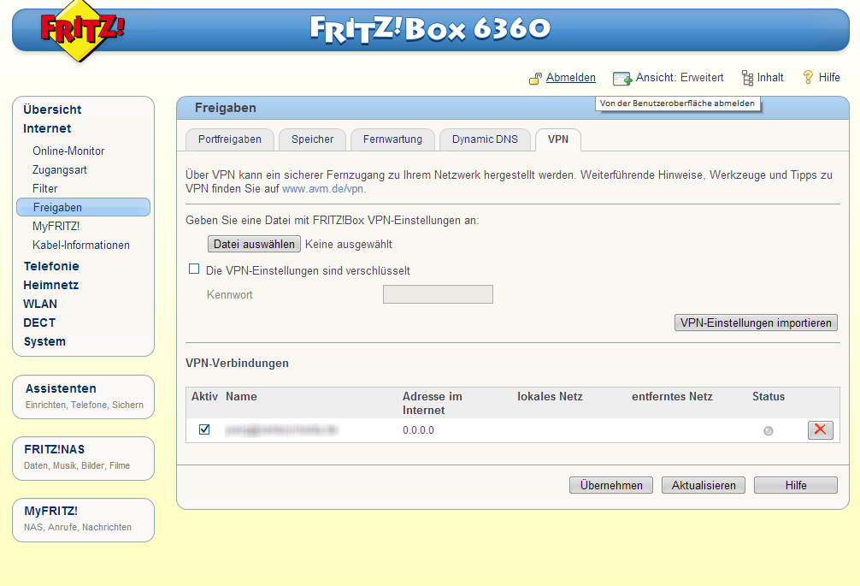
Task: Switch view via Ansicht: Erweitert
Action: [x=680, y=77]
